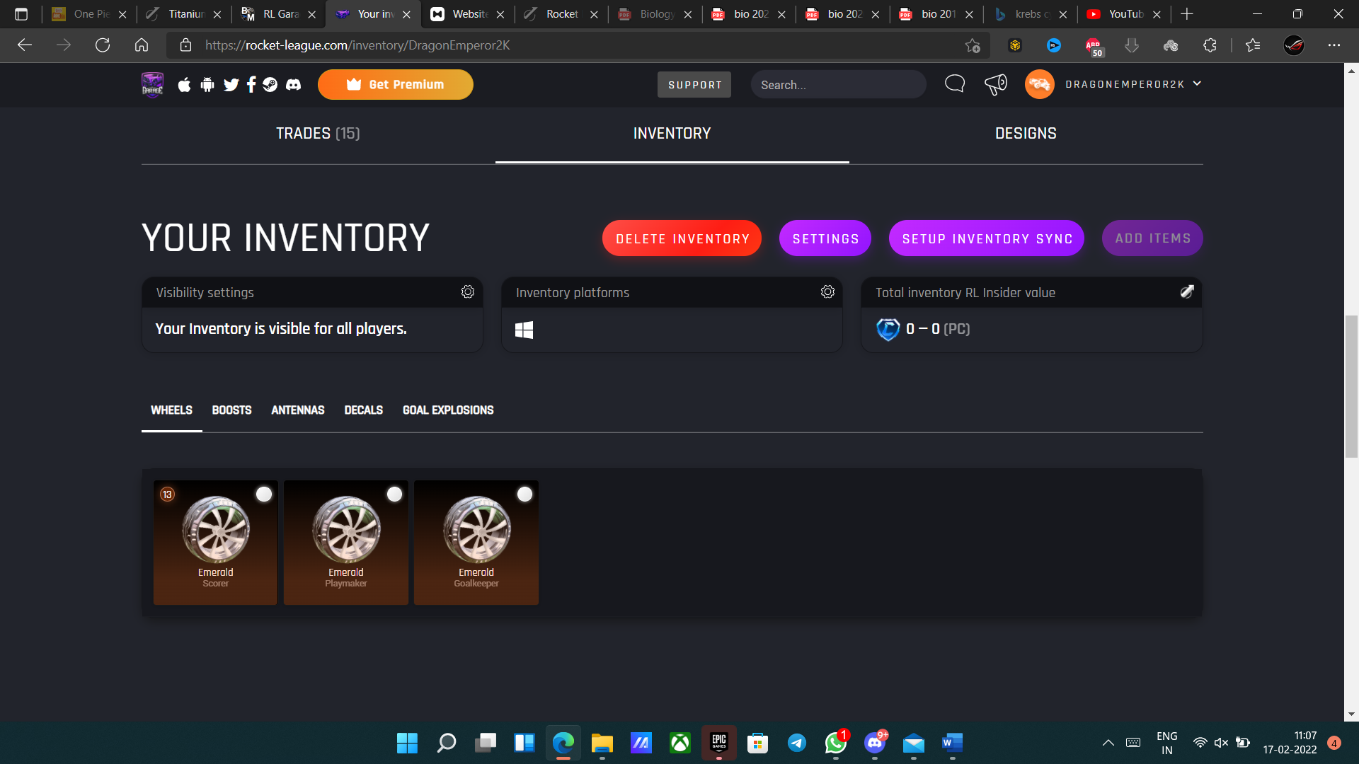Expand hidden icons in the system tray
The height and width of the screenshot is (764, 1359).
tap(1108, 743)
